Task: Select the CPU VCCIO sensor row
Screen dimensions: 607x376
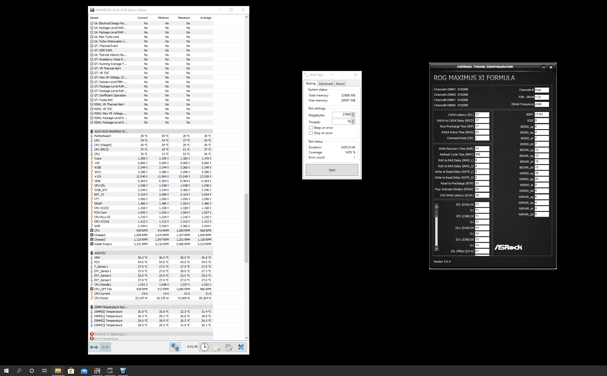Action: (x=151, y=208)
